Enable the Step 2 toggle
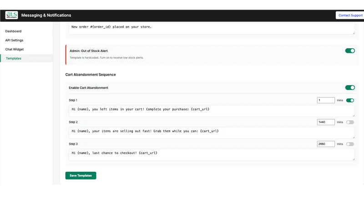Viewport: 364px width, 205px height. click(350, 122)
